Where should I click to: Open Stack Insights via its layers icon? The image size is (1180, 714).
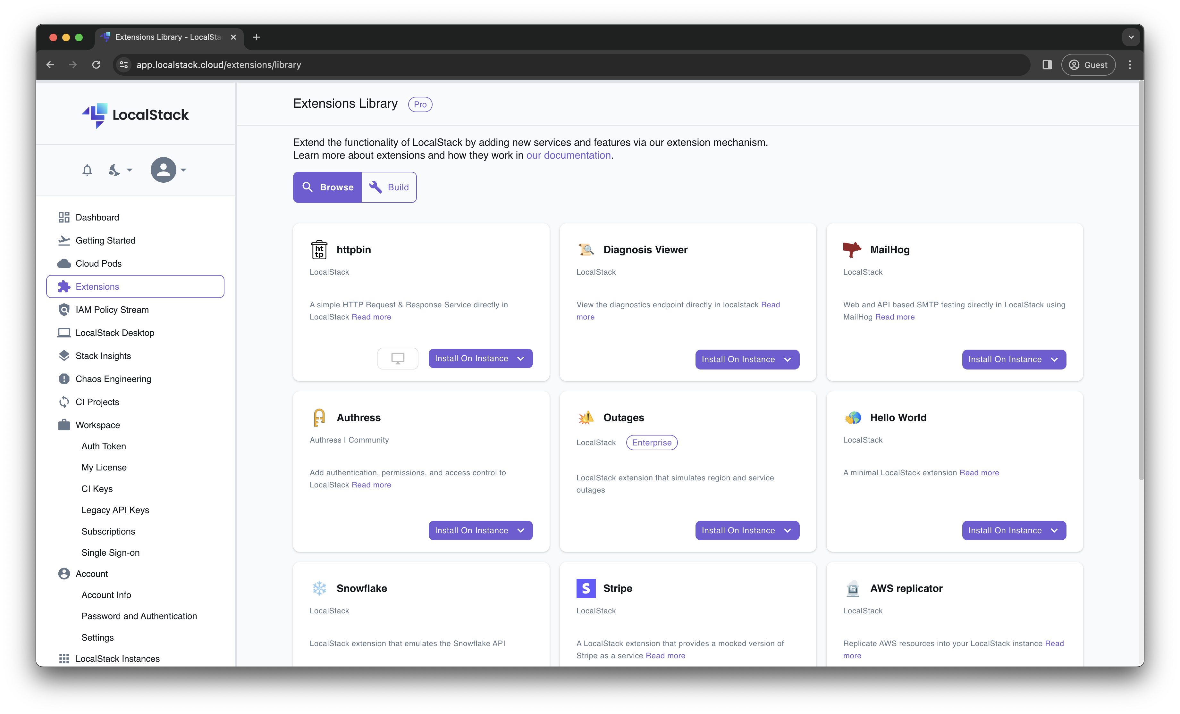(x=64, y=356)
